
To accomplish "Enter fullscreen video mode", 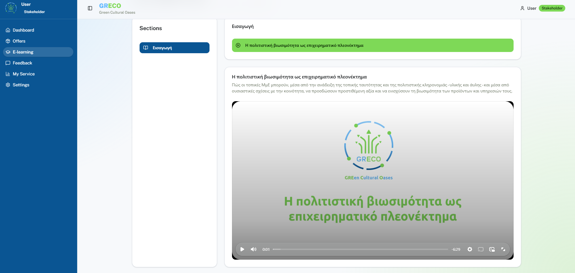I will pyautogui.click(x=503, y=249).
